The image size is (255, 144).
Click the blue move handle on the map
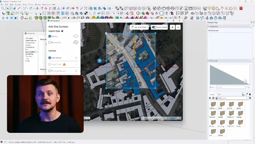[100, 61]
